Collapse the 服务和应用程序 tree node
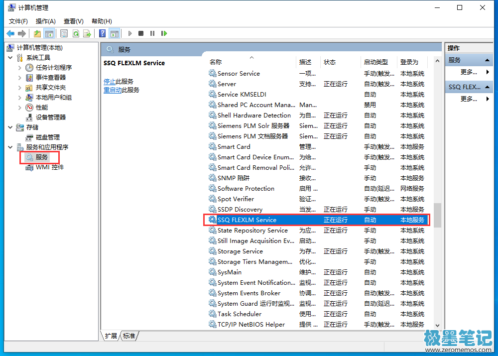The width and height of the screenshot is (498, 356). 10,147
